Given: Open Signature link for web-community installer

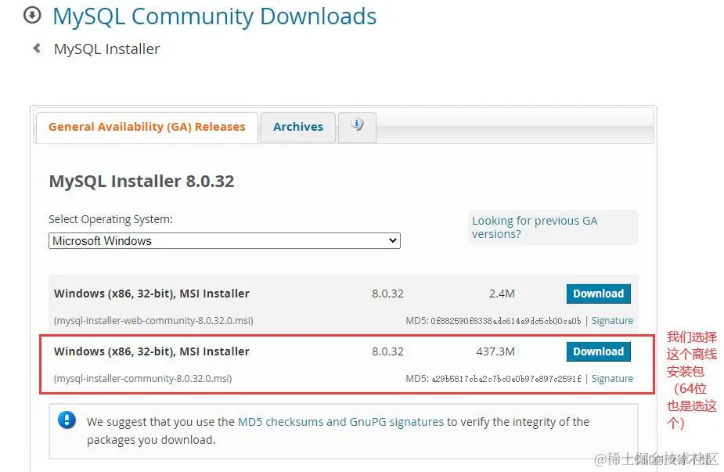Looking at the screenshot, I should pos(612,320).
